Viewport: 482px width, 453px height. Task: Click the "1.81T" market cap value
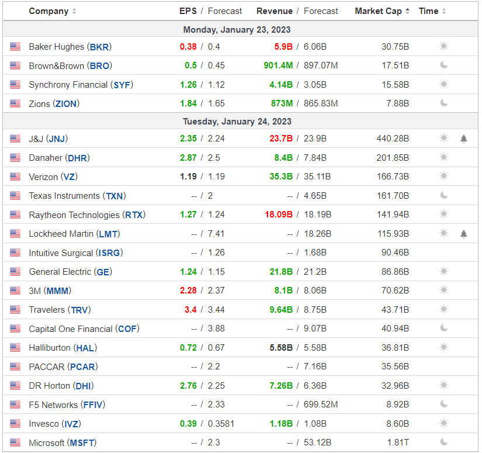(398, 442)
